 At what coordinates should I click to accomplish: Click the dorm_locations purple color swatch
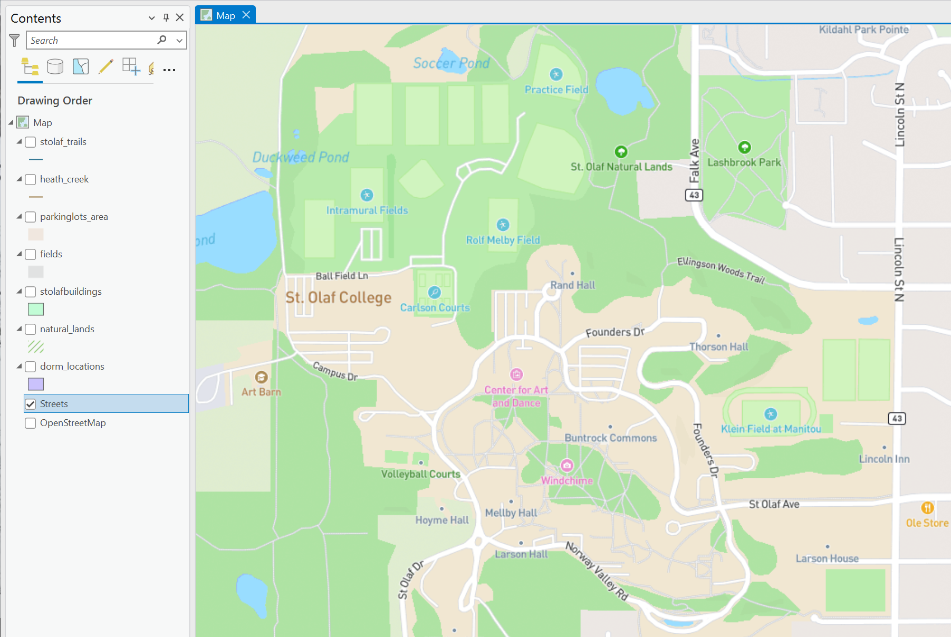[35, 384]
